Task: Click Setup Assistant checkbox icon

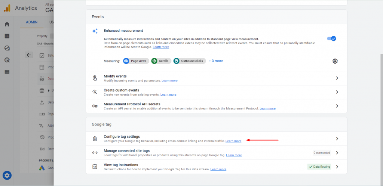Action: [x=42, y=55]
